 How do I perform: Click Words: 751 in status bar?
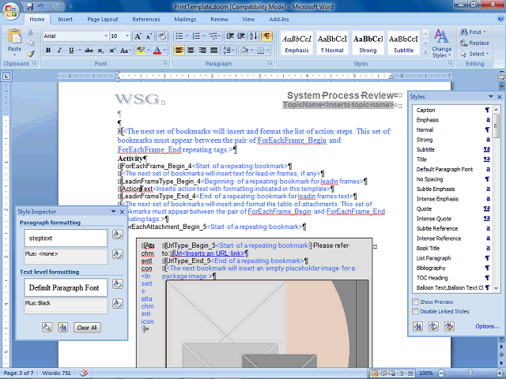(56, 373)
